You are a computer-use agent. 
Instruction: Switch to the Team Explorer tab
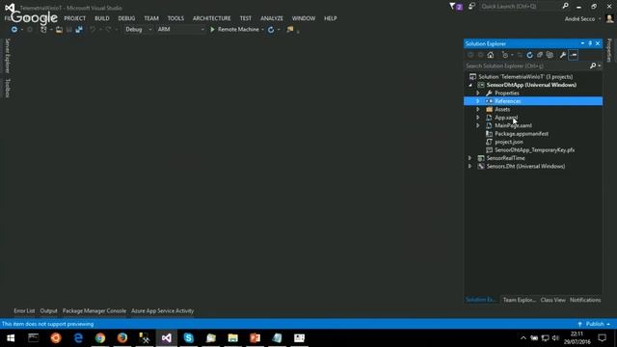point(519,300)
